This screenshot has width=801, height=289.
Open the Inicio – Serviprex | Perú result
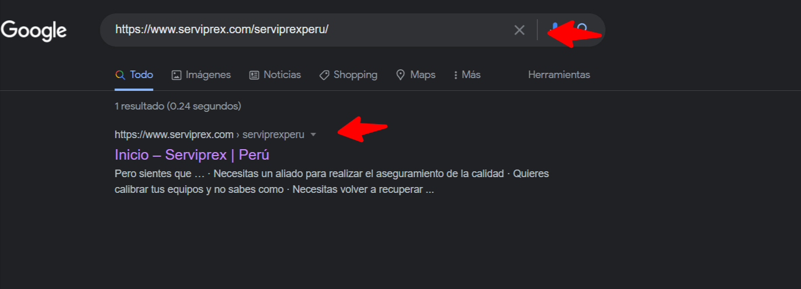point(192,154)
